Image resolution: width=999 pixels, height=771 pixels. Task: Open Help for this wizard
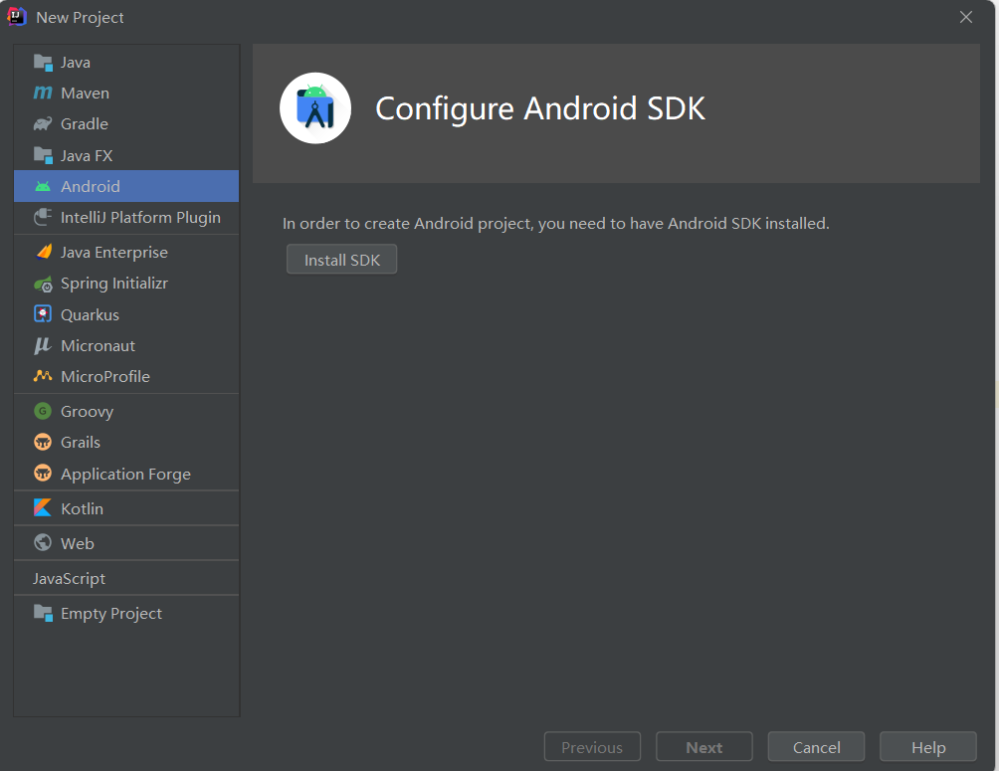[x=928, y=747]
